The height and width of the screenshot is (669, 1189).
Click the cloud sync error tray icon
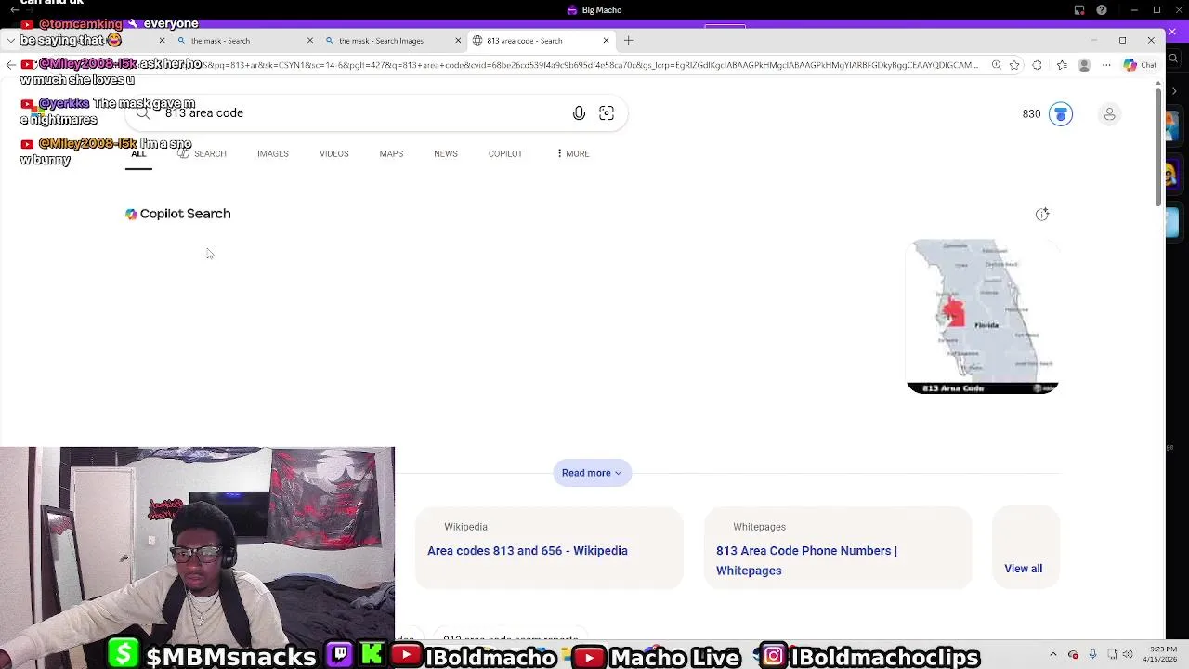pyautogui.click(x=1074, y=655)
